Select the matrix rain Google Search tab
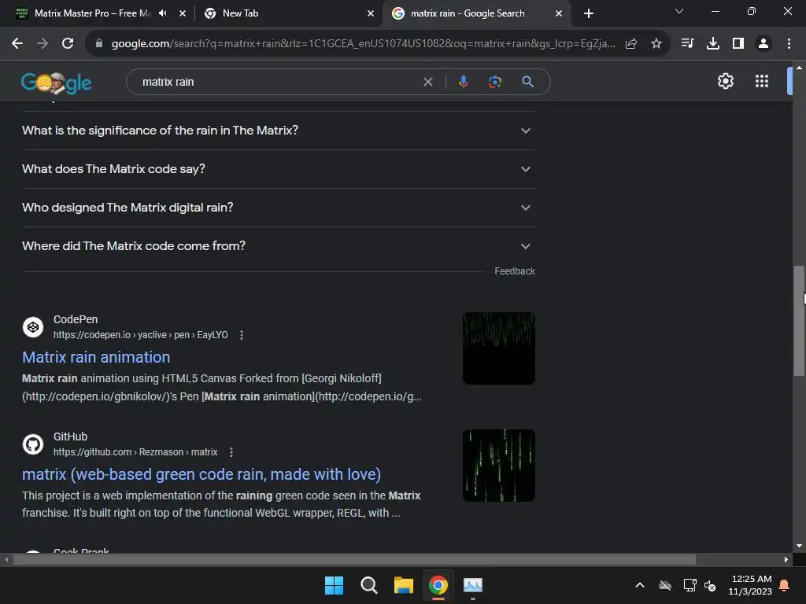806x604 pixels. click(x=468, y=13)
